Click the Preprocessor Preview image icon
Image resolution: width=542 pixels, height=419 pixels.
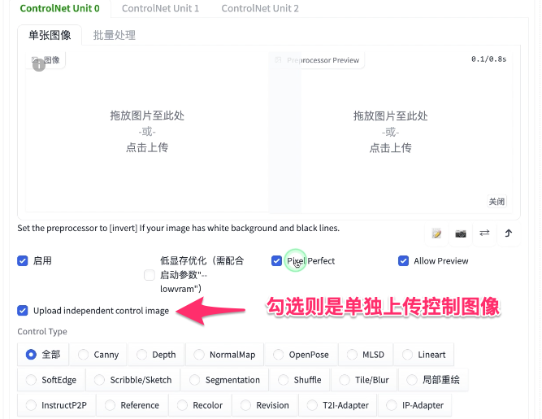278,60
